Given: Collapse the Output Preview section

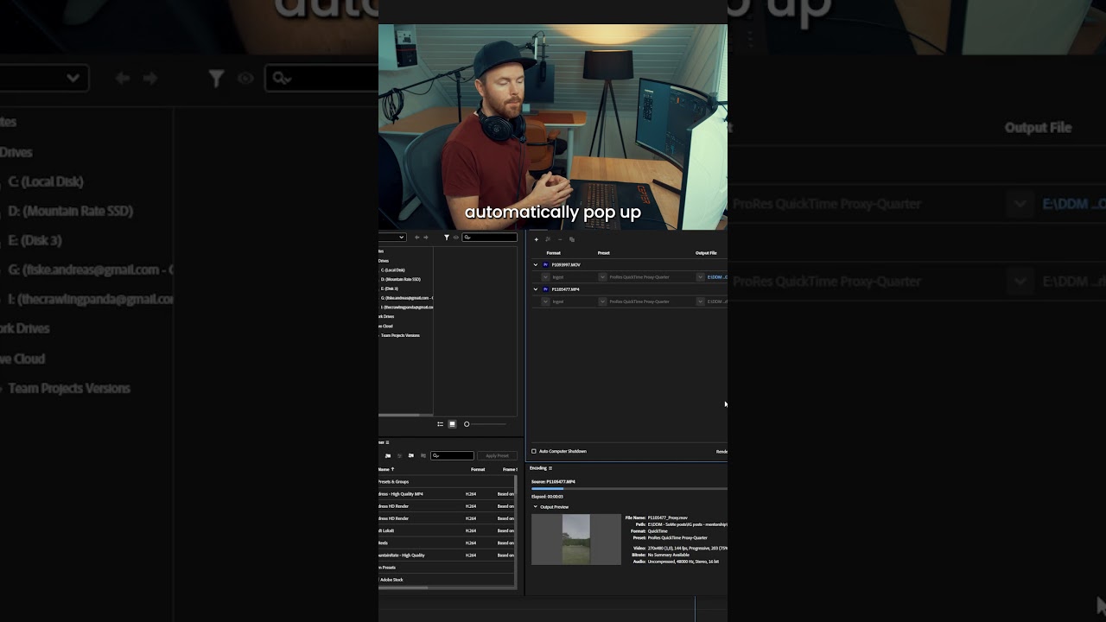Looking at the screenshot, I should pos(536,507).
